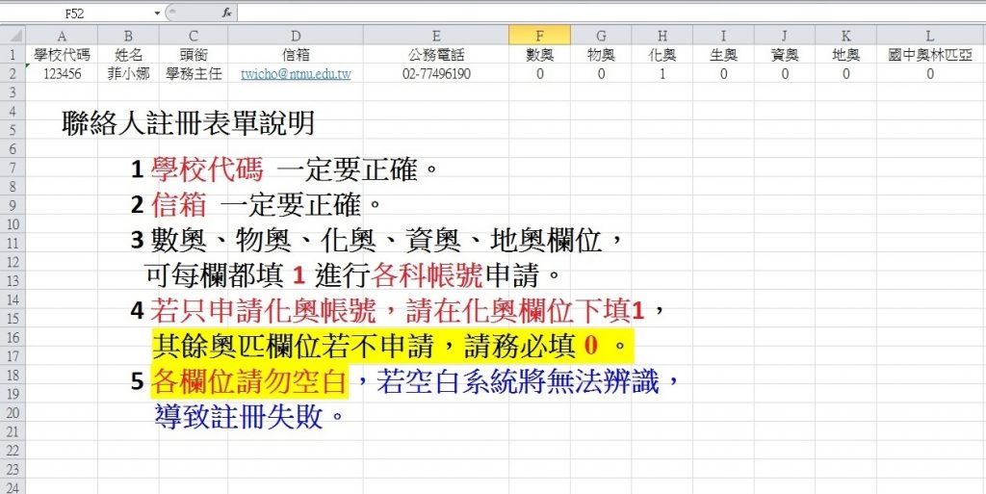
Task: Click the 學務主任 title cell
Action: click(x=194, y=73)
